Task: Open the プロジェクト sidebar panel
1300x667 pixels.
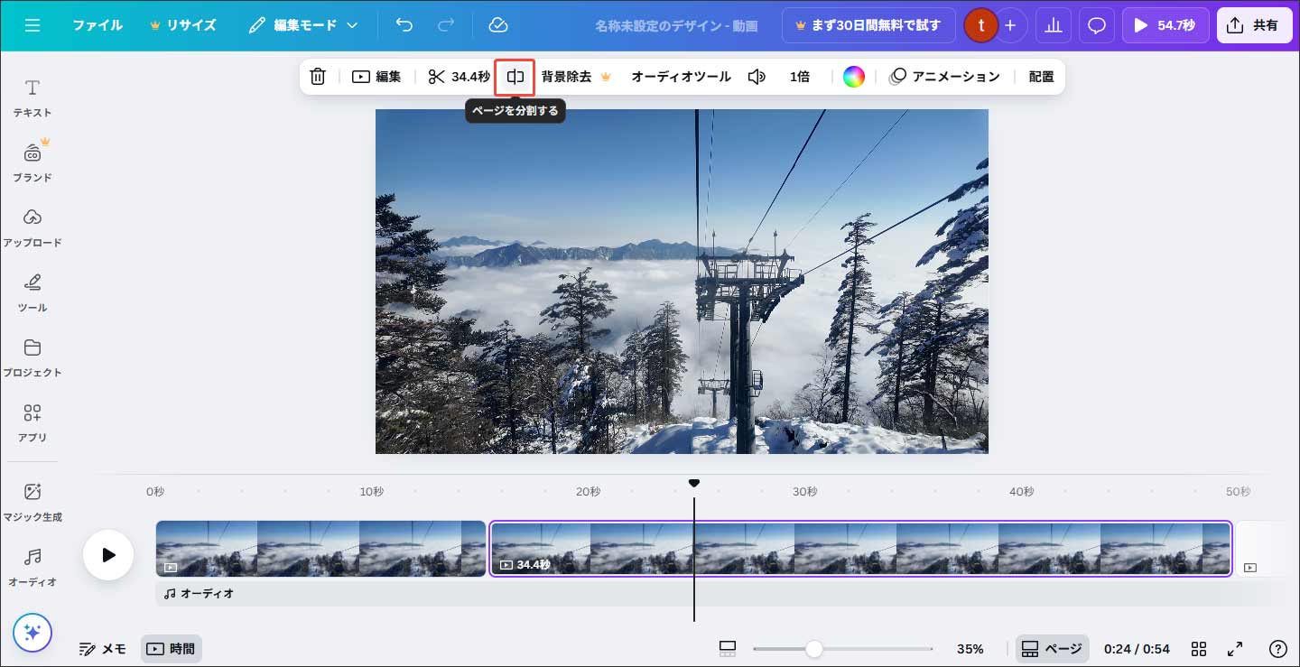Action: click(32, 358)
